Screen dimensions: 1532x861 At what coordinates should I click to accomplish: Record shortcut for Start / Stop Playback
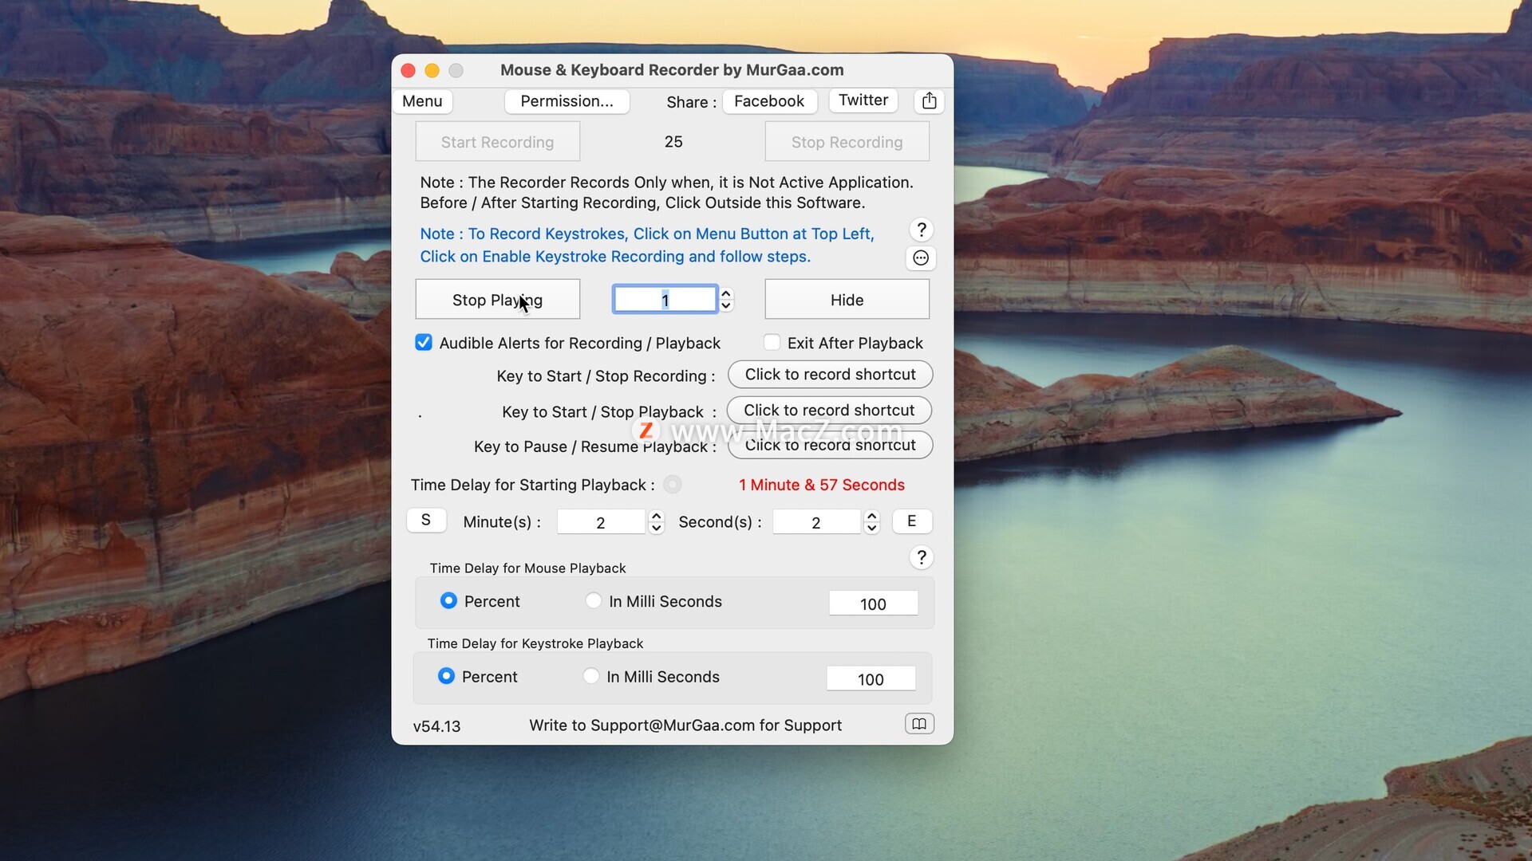(x=829, y=411)
